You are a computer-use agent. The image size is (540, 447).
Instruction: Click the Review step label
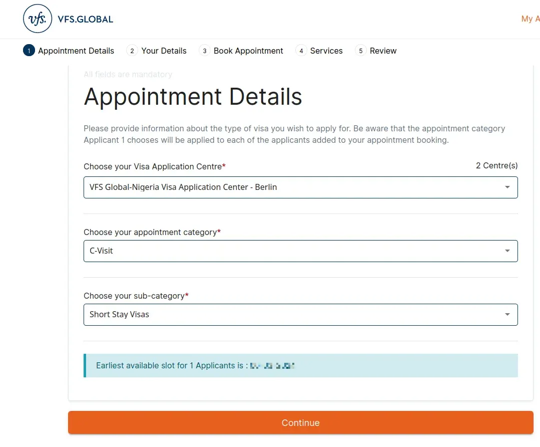click(383, 51)
